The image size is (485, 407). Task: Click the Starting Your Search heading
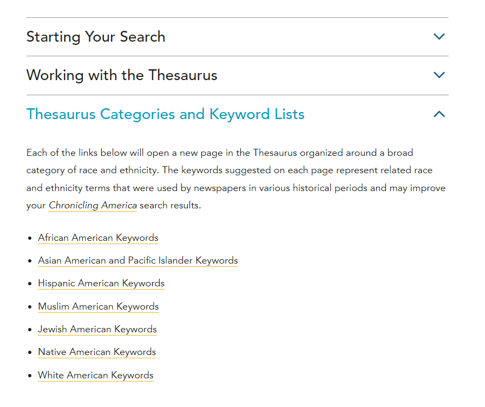pyautogui.click(x=96, y=37)
